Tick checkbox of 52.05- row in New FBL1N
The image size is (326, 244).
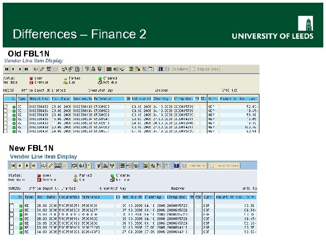(x=12, y=223)
